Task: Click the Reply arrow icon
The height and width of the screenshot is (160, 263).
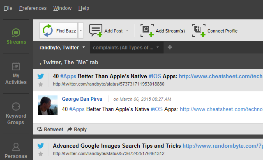Action: (70, 129)
